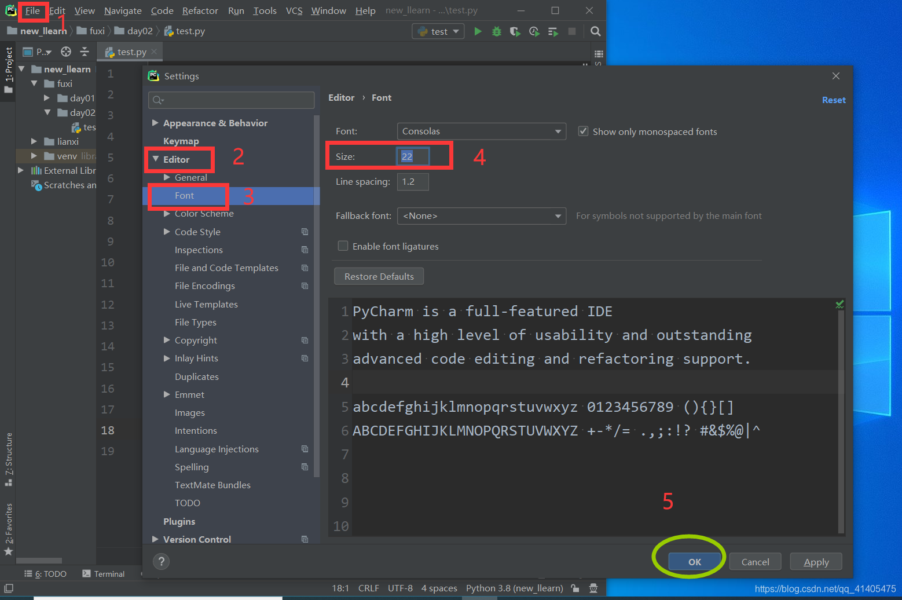Image resolution: width=902 pixels, height=600 pixels.
Task: Open the concurrency diagram run icon
Action: [x=553, y=31]
